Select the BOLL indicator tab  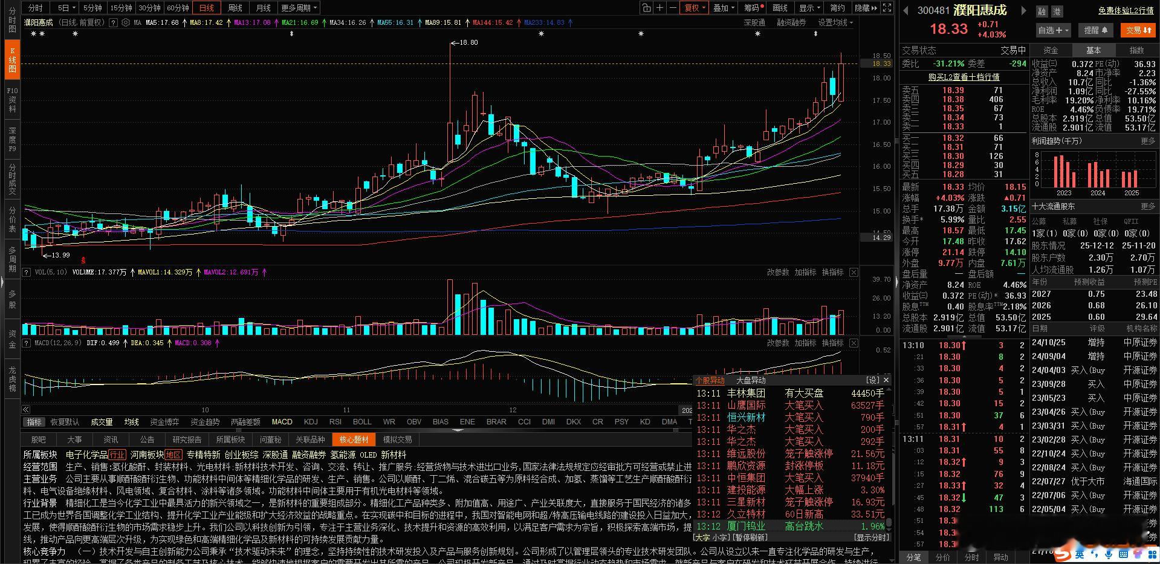(362, 422)
